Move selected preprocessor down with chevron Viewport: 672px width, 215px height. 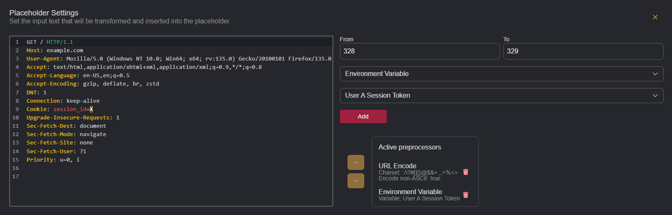(x=356, y=181)
